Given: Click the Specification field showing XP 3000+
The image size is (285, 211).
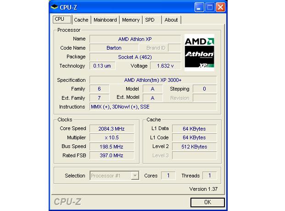Looking at the screenshot, I should click(x=153, y=80).
